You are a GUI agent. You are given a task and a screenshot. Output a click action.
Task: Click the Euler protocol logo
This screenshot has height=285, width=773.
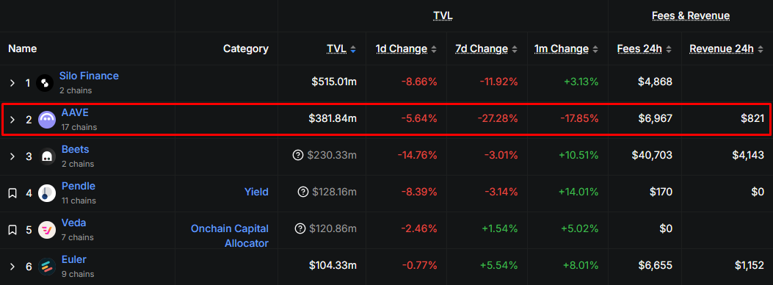pyautogui.click(x=47, y=267)
